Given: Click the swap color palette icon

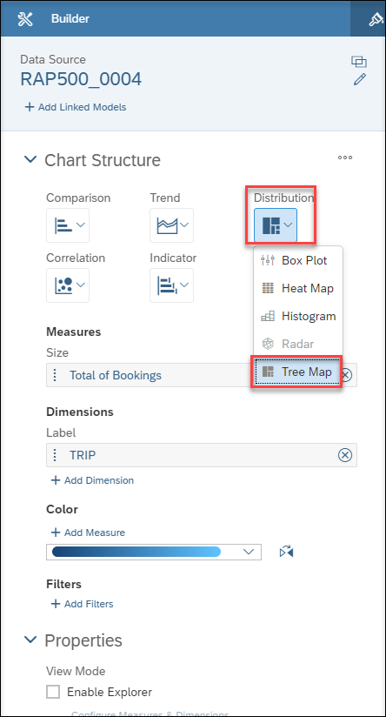Looking at the screenshot, I should (286, 552).
